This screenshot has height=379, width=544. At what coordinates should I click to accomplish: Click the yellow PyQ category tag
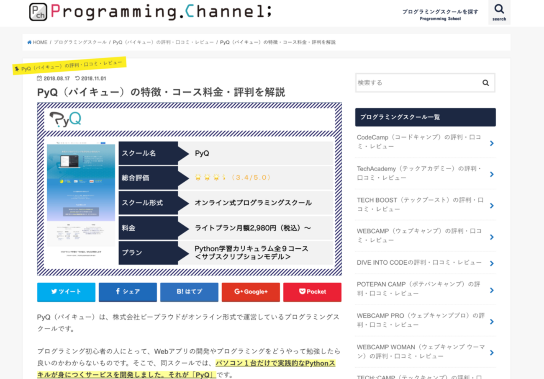tap(69, 66)
